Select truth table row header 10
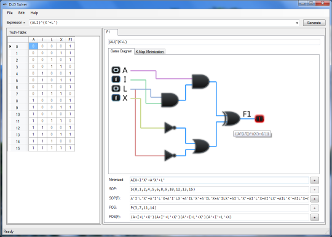 18,114
